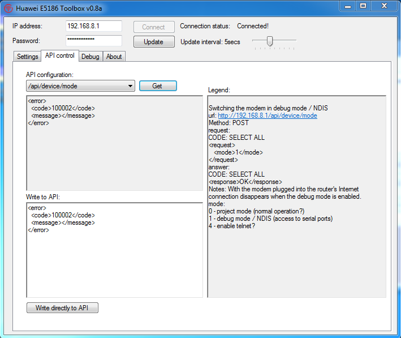The image size is (401, 338).
Task: Close the Huawei Toolbox window
Action: (x=384, y=6)
